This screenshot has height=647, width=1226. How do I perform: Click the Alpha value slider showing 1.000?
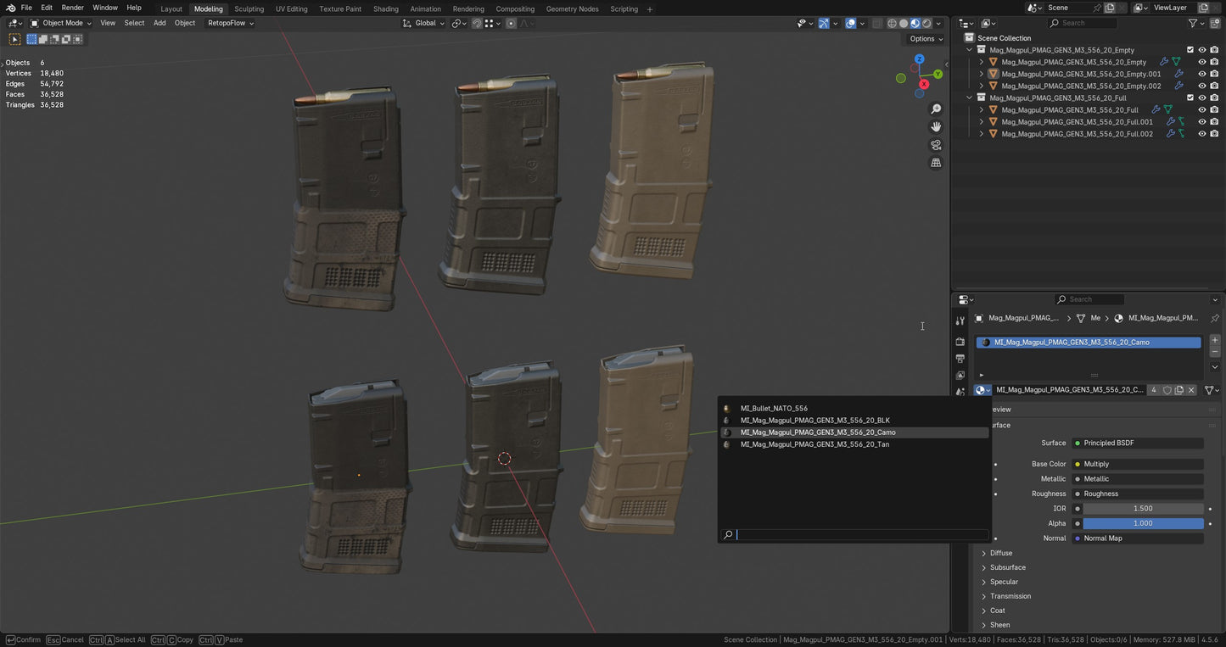[1142, 523]
